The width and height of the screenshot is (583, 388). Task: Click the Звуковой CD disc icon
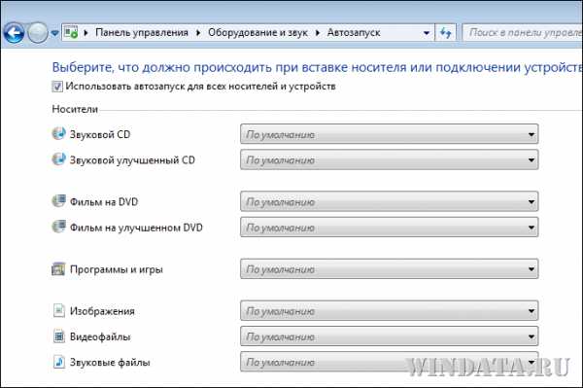[x=58, y=133]
